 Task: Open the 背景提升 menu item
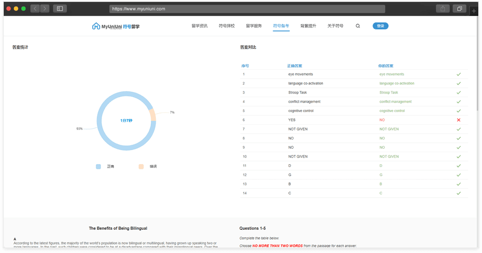click(x=308, y=26)
